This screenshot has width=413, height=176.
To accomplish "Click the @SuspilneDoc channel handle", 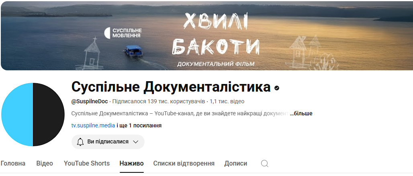I will pyautogui.click(x=90, y=101).
